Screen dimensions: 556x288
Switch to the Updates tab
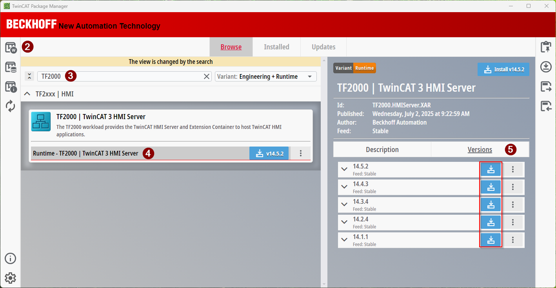tap(323, 47)
